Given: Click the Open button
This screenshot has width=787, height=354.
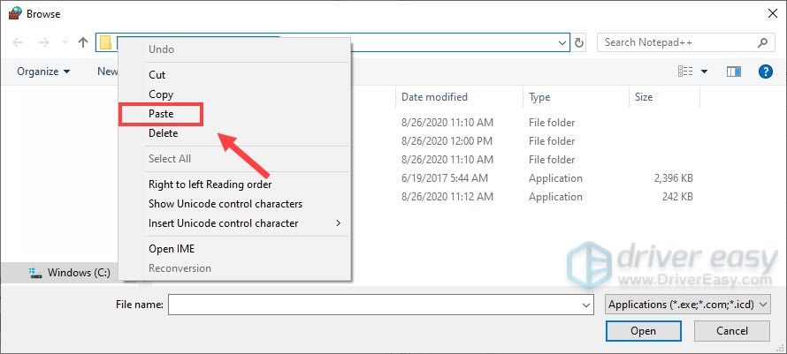Looking at the screenshot, I should [x=644, y=331].
